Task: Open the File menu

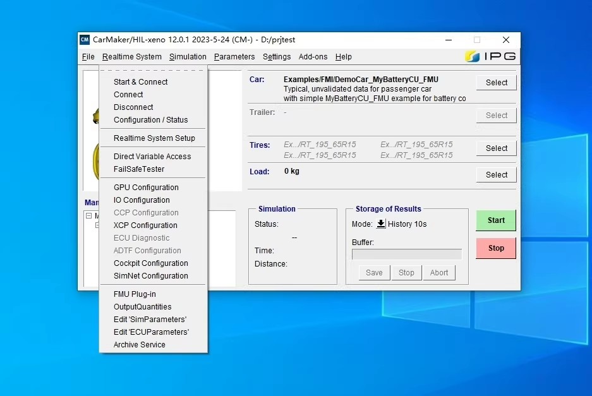Action: point(88,57)
